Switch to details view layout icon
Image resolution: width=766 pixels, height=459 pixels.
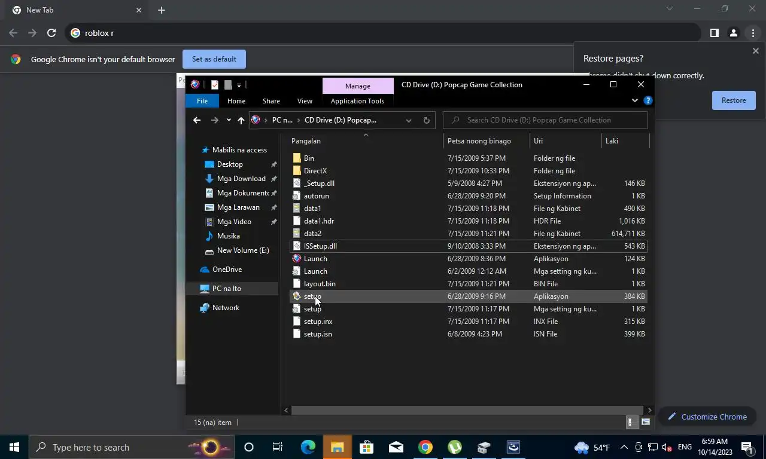coord(630,423)
